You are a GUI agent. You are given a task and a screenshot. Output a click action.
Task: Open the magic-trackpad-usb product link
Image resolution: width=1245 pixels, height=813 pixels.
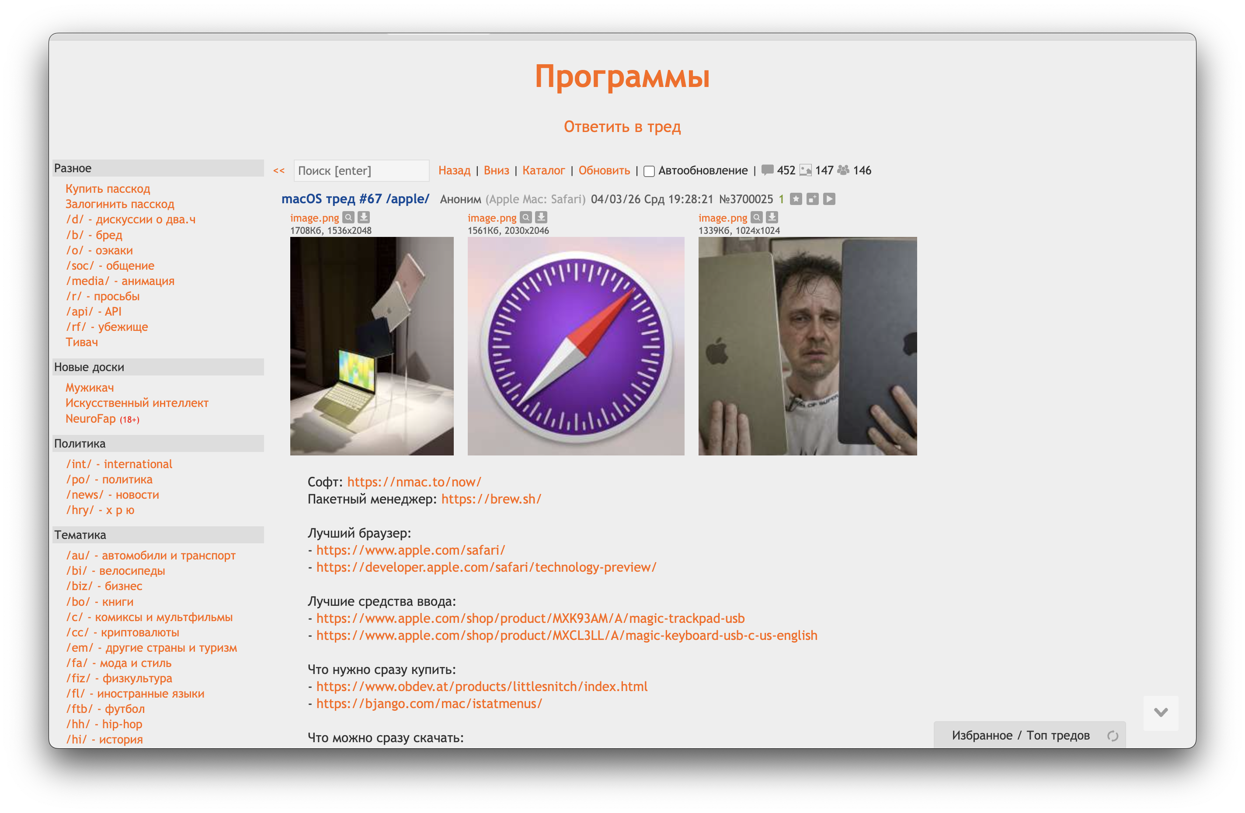pos(530,618)
